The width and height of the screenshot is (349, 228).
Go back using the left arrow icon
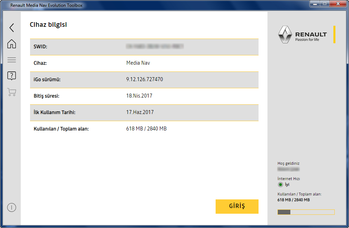pos(12,28)
